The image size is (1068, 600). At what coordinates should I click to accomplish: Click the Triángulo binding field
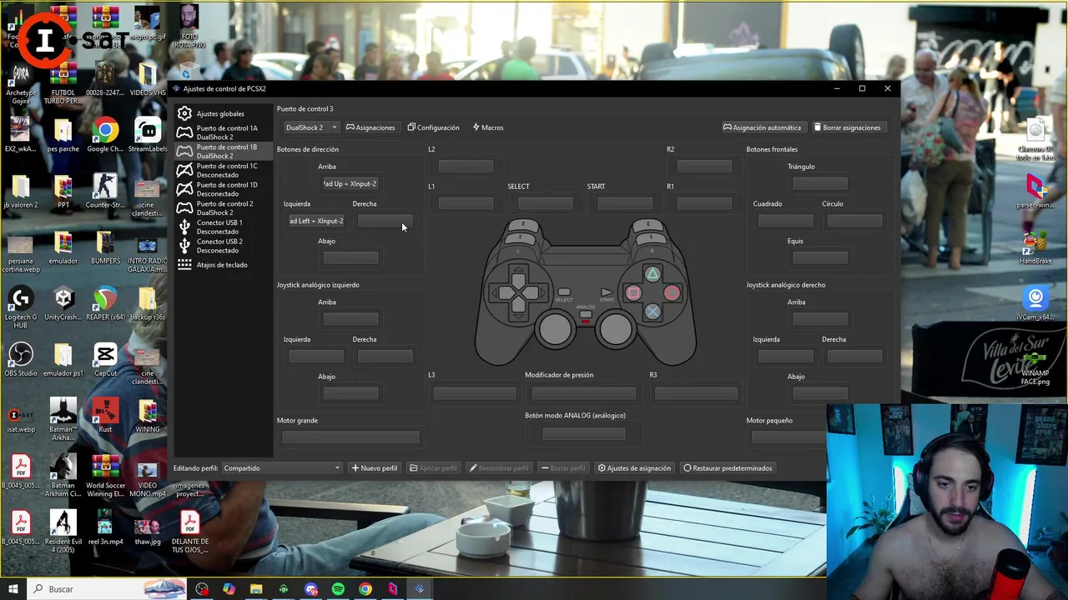[820, 183]
